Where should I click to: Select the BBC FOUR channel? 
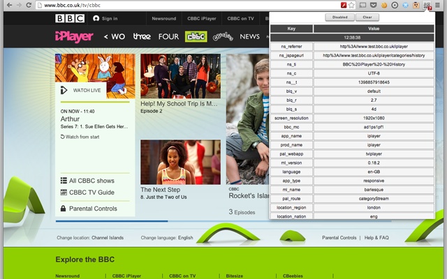168,36
